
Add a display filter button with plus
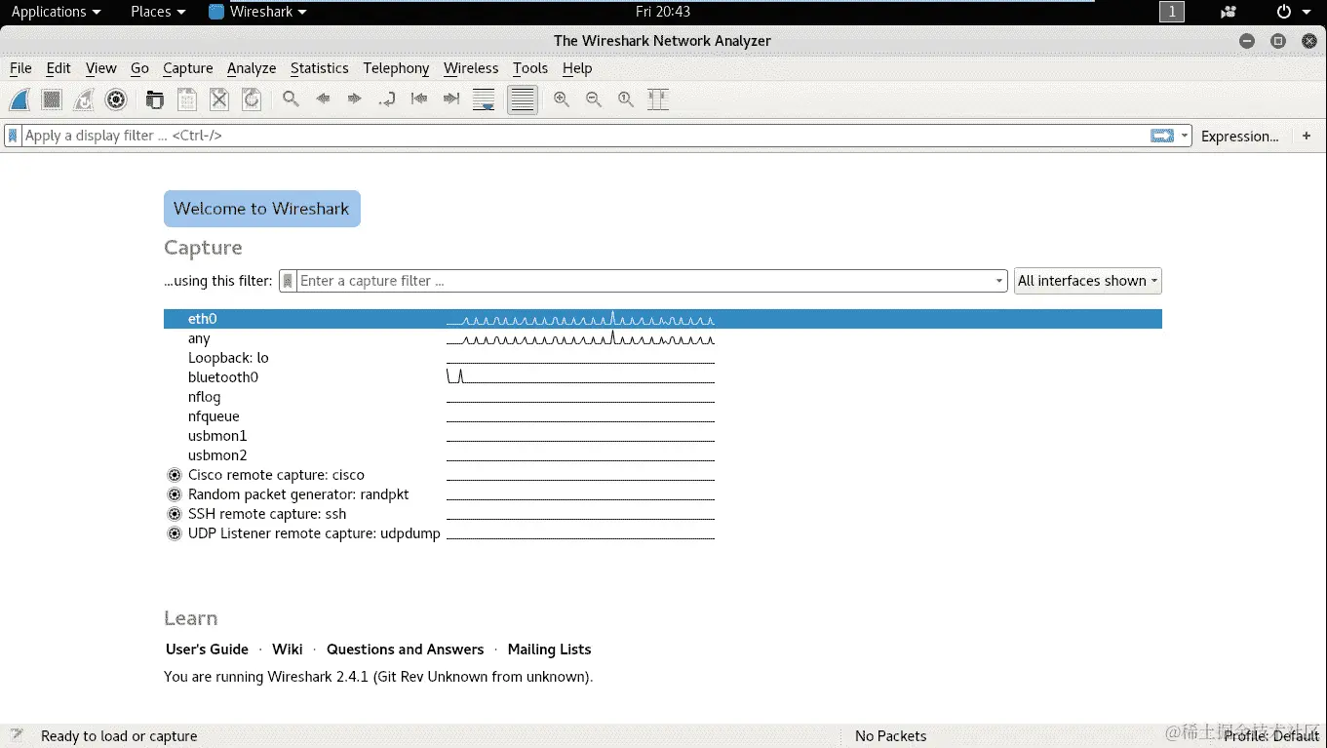pyautogui.click(x=1307, y=136)
